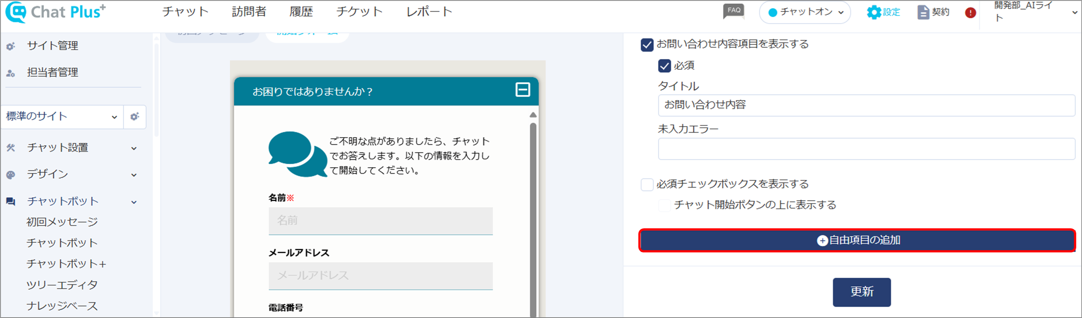
Task: Click the チャットボット chat icon
Action: [x=10, y=202]
